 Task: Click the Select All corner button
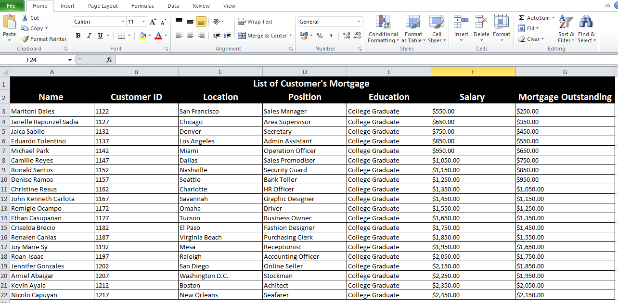coord(5,72)
